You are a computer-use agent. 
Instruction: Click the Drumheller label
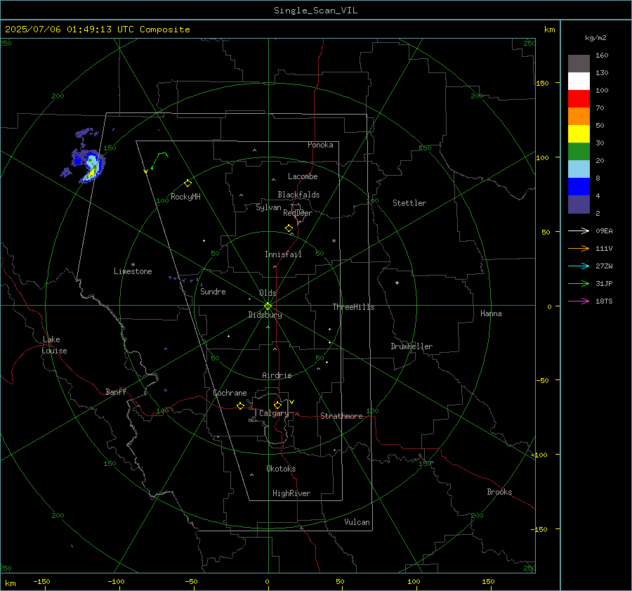[x=412, y=346]
